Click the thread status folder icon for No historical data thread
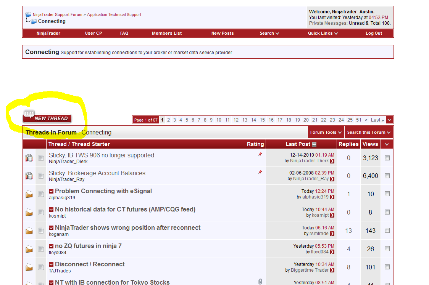This screenshot has width=429, height=285. click(x=29, y=212)
